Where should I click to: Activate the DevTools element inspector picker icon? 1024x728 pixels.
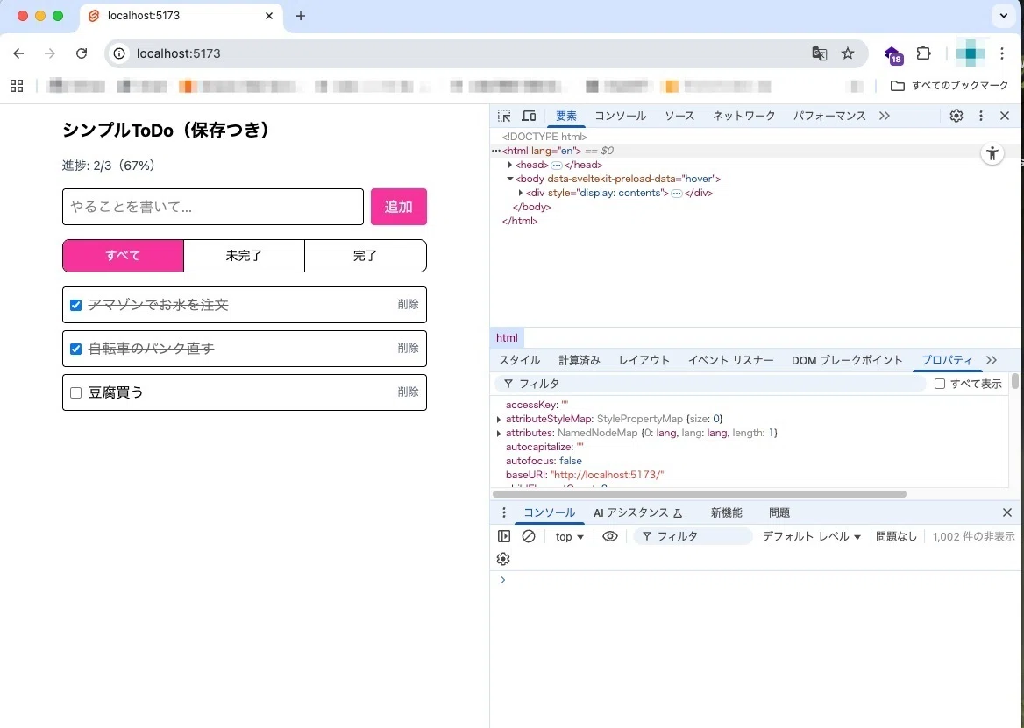(x=504, y=117)
